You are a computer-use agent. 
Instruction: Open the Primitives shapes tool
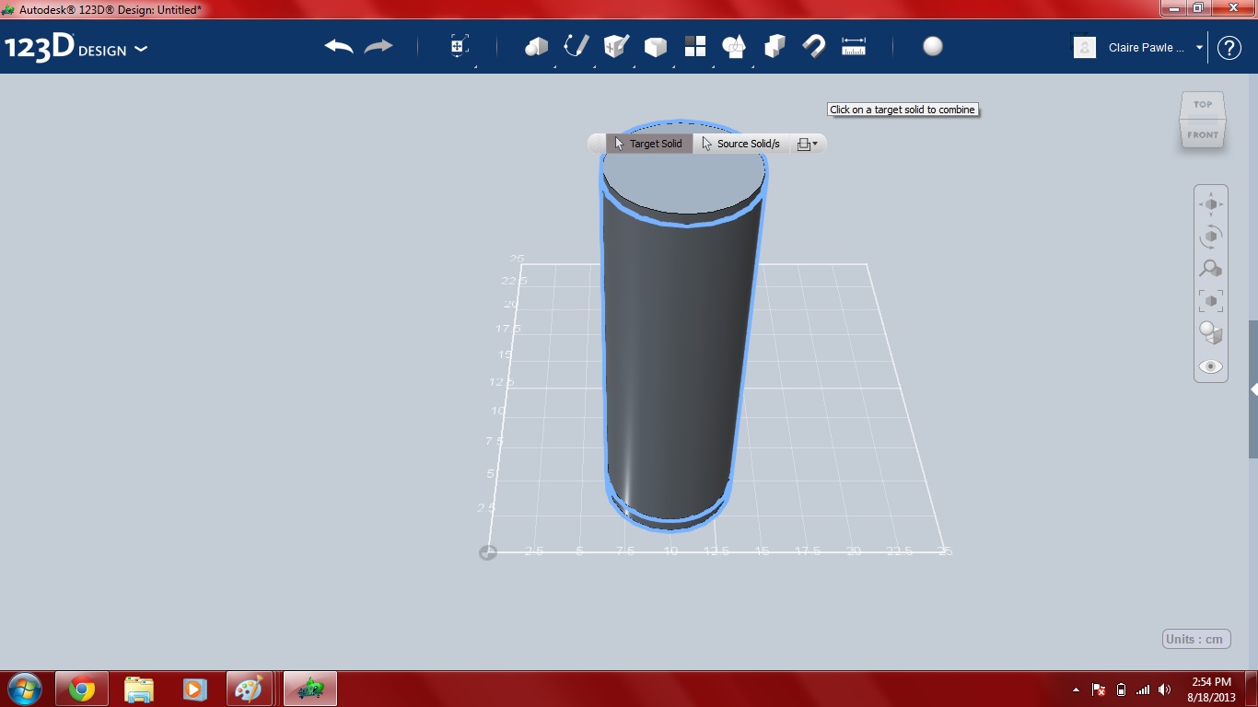536,46
